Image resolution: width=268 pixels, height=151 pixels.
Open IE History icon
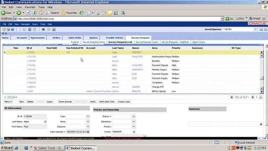(82, 13)
